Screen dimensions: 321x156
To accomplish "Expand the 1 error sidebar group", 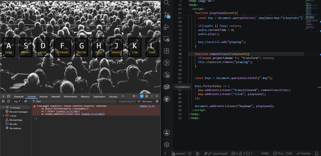I will (3, 116).
